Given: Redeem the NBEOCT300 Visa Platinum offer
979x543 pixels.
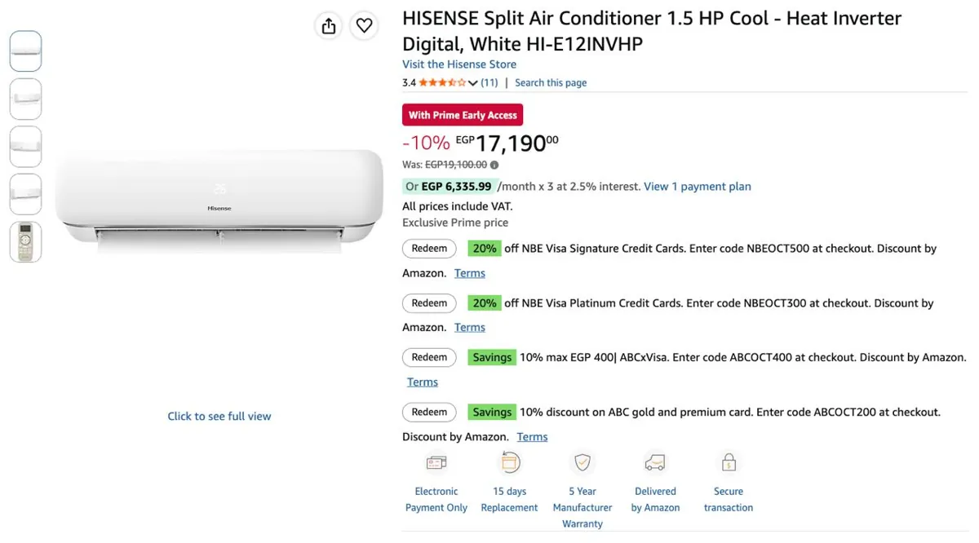Looking at the screenshot, I should 429,303.
